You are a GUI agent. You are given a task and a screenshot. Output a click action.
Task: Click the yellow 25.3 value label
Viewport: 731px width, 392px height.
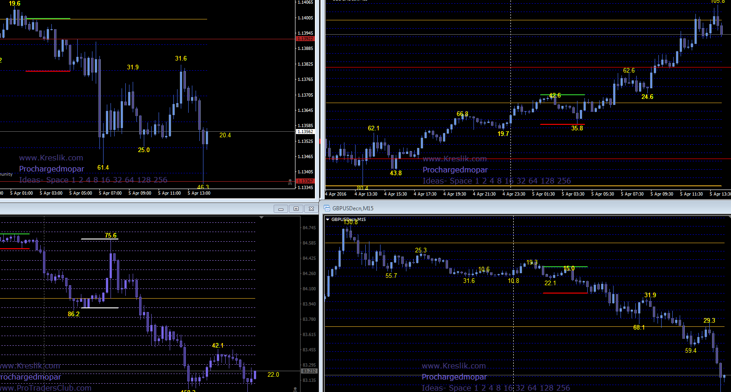421,251
